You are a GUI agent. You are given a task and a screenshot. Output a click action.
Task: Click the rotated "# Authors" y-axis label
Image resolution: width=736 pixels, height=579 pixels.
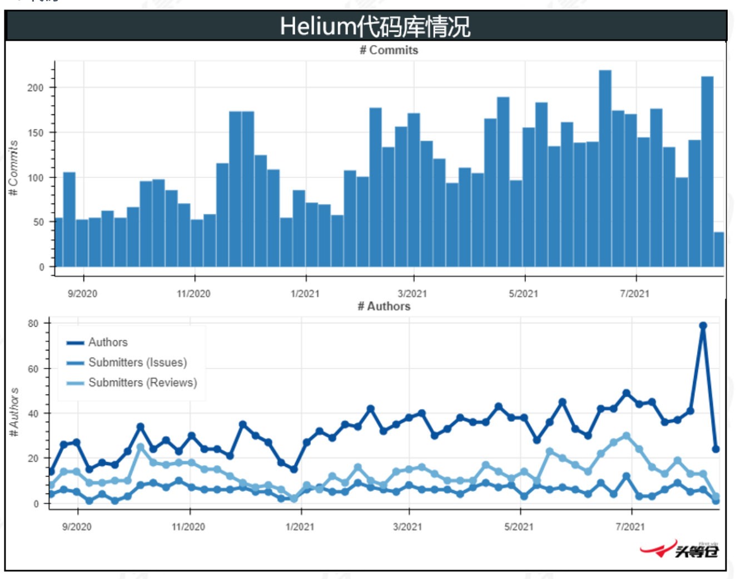click(x=14, y=412)
